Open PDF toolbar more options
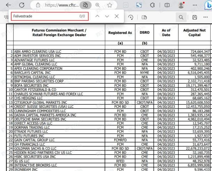Image resolution: width=212 pixels, height=171 pixels. 205,17
